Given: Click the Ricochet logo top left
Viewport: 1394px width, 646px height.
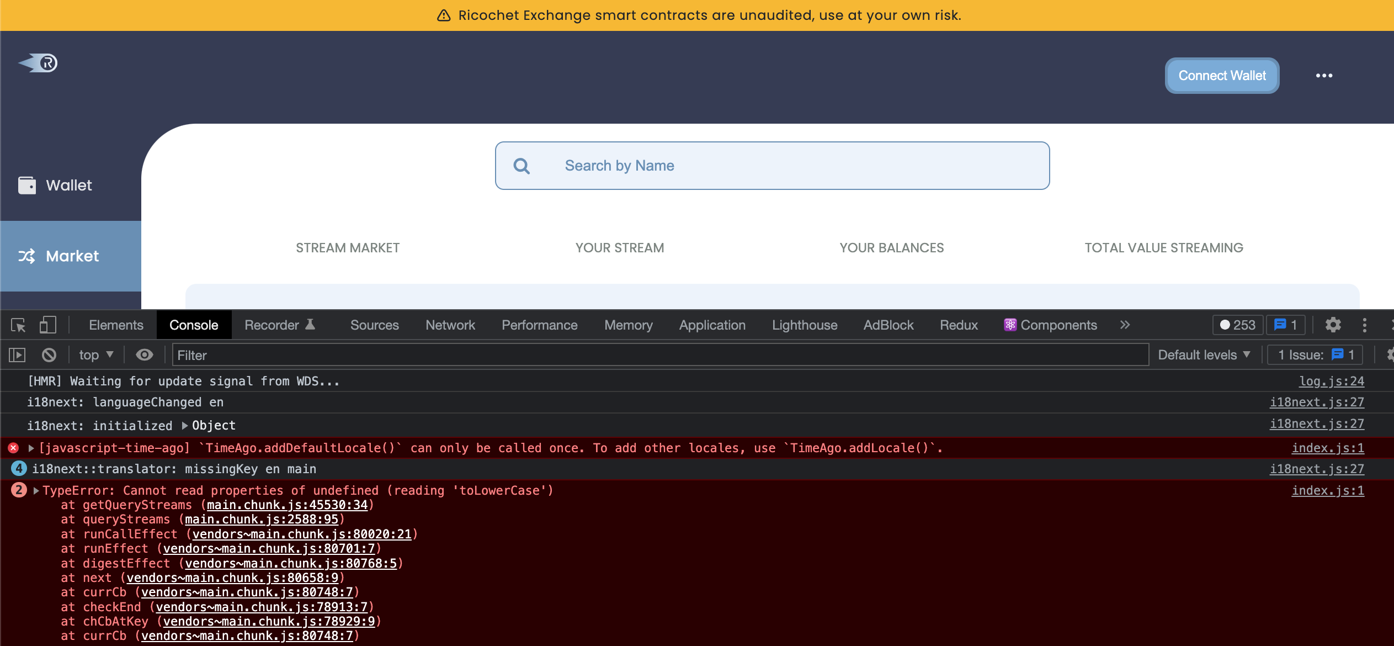Looking at the screenshot, I should [x=38, y=63].
